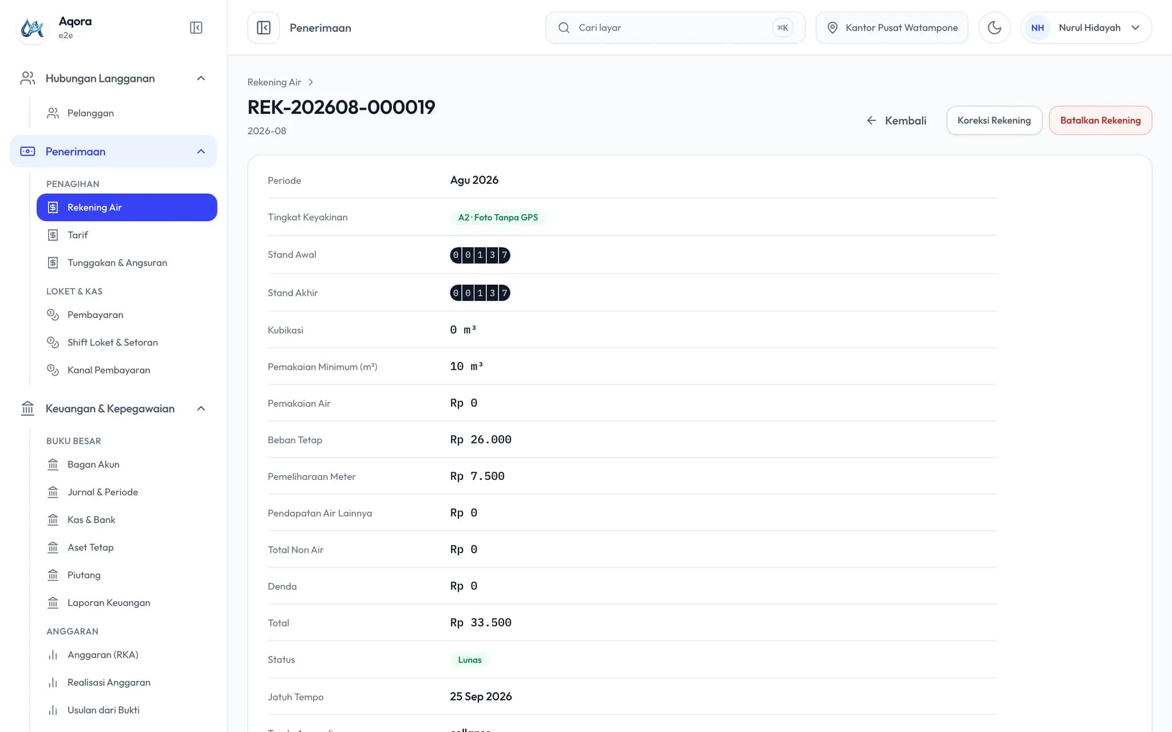Viewport: 1172px width, 732px height.
Task: Click the Kas & Bank icon
Action: (53, 520)
